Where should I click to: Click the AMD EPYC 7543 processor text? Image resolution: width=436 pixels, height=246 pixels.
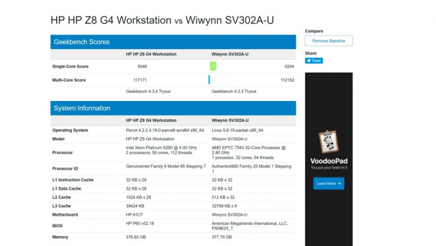[249, 153]
